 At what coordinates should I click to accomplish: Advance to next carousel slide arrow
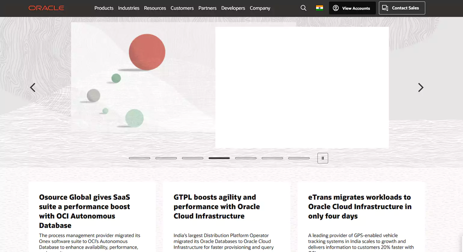pos(421,88)
